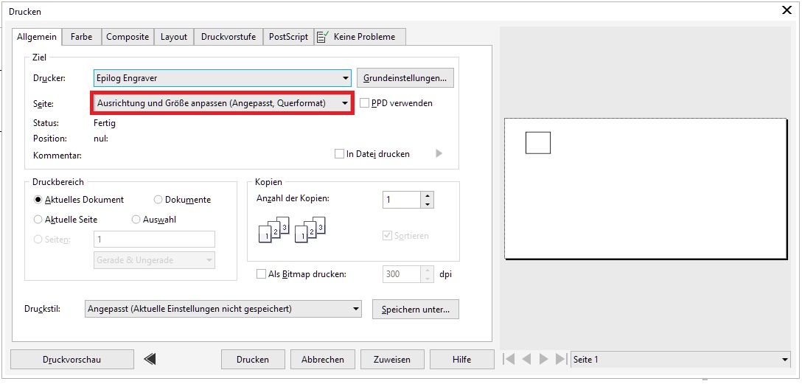This screenshot has height=384, width=802.
Task: Click the Speichern unter button
Action: pyautogui.click(x=415, y=309)
